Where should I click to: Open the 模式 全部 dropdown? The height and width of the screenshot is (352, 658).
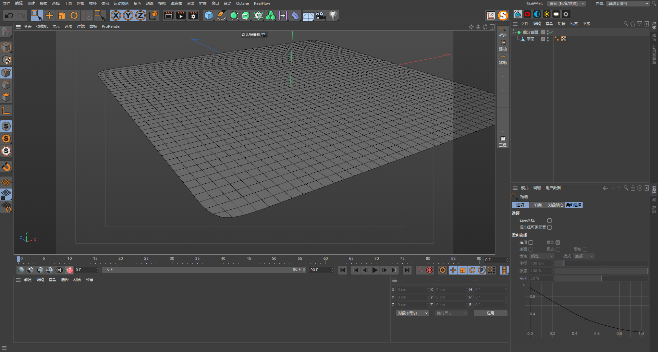pos(584,256)
